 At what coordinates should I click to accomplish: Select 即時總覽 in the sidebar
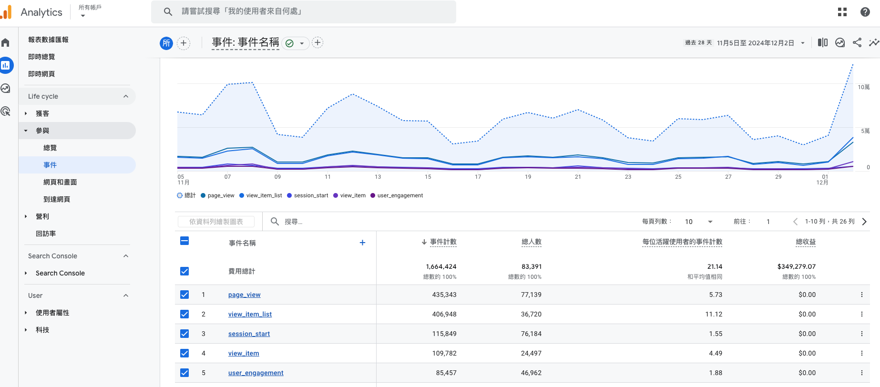coord(41,57)
